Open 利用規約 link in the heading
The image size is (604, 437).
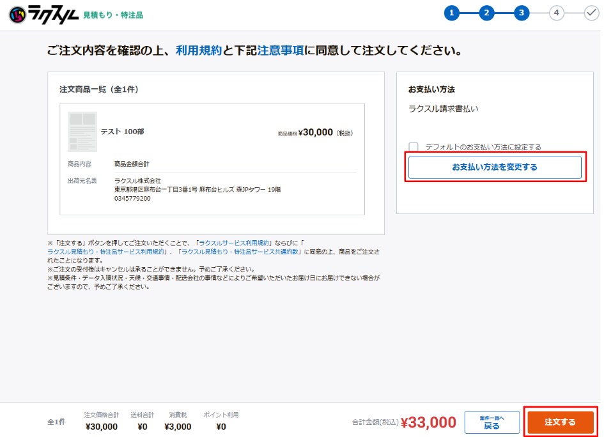click(199, 50)
